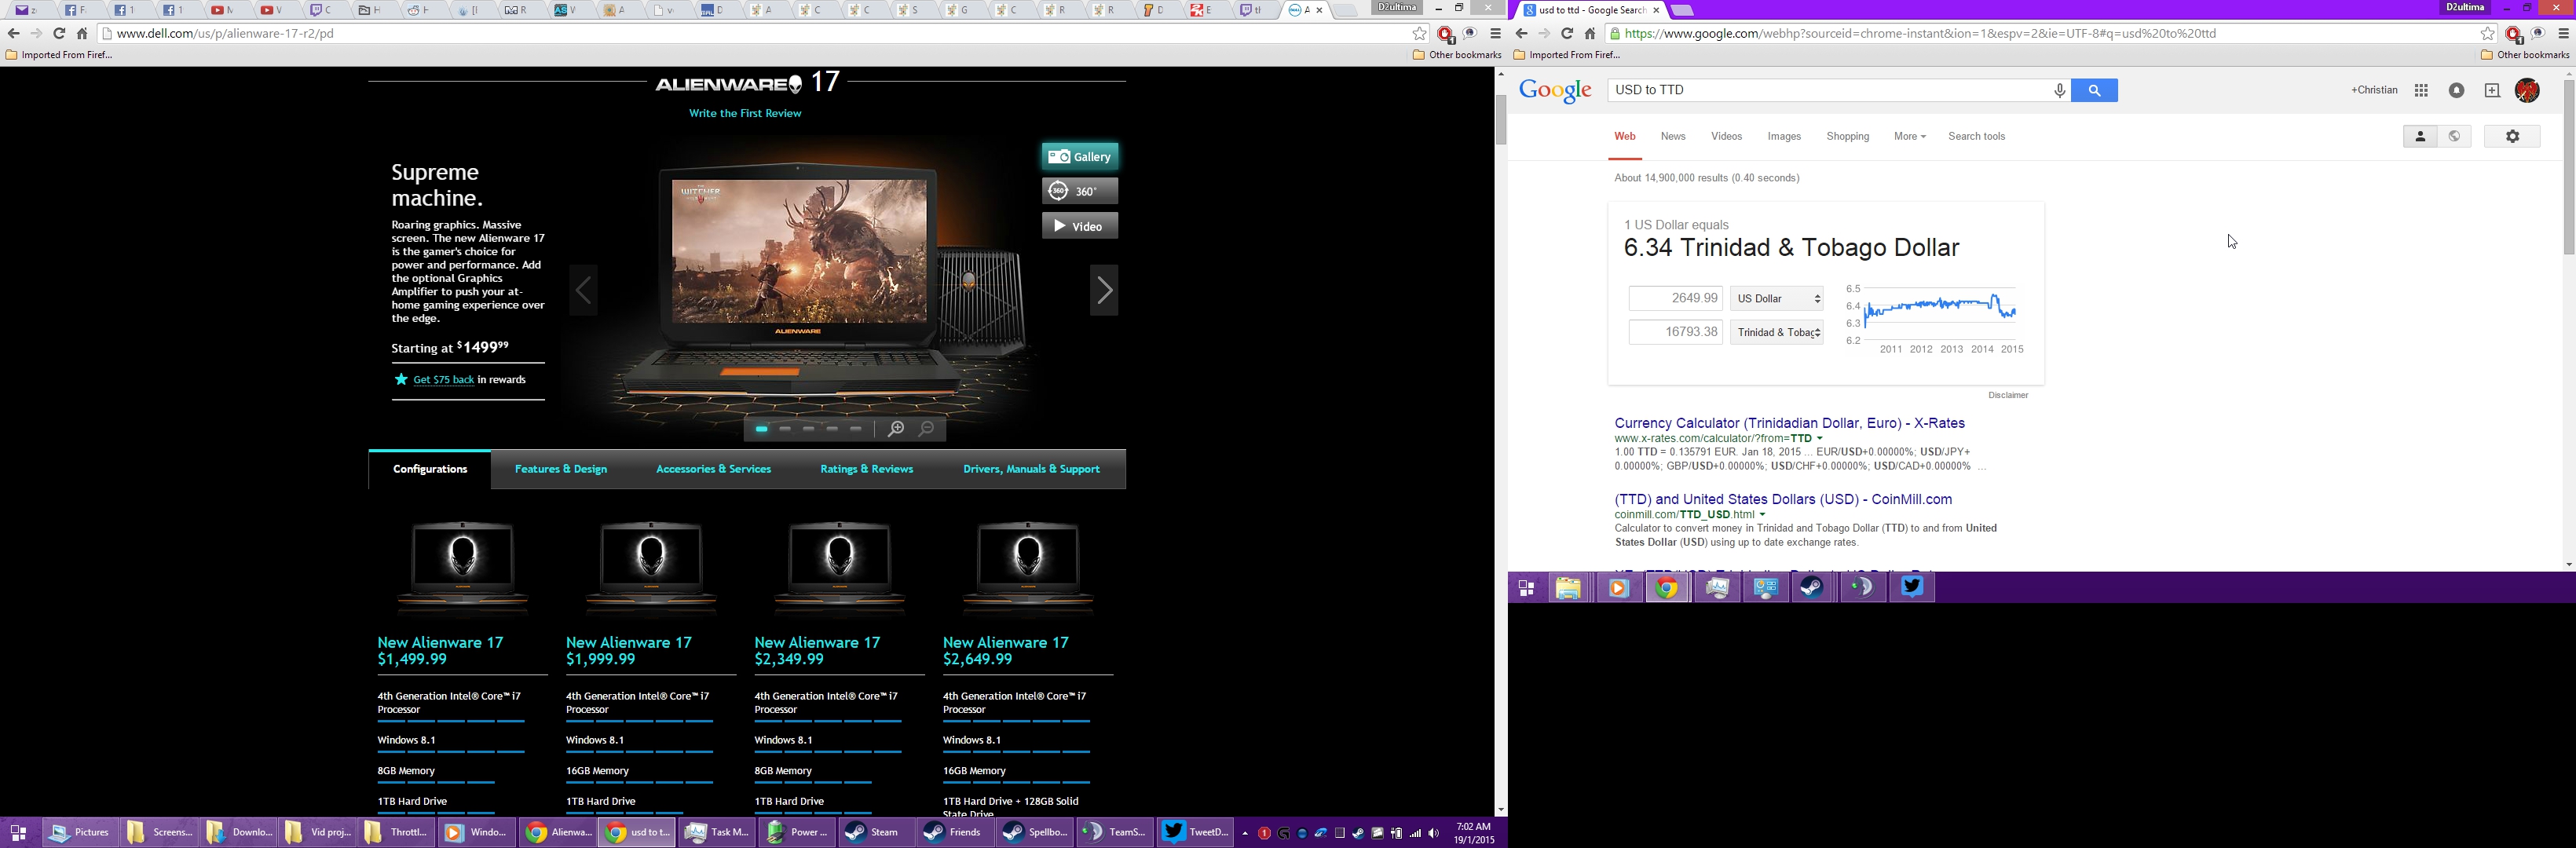Open Imported From Firefox folder in Google window

coord(1567,56)
